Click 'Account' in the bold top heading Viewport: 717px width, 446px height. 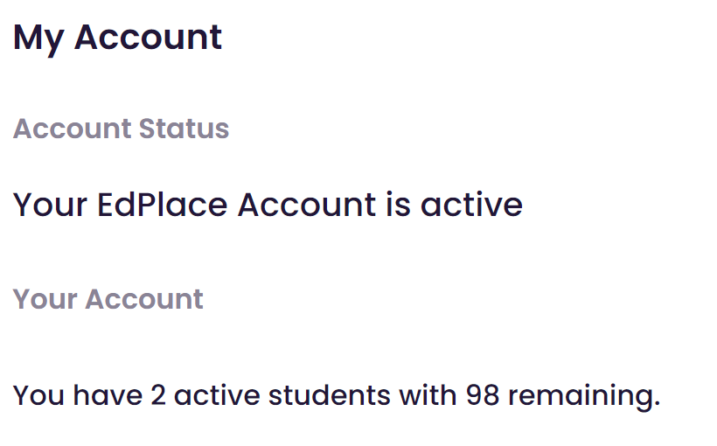click(148, 38)
